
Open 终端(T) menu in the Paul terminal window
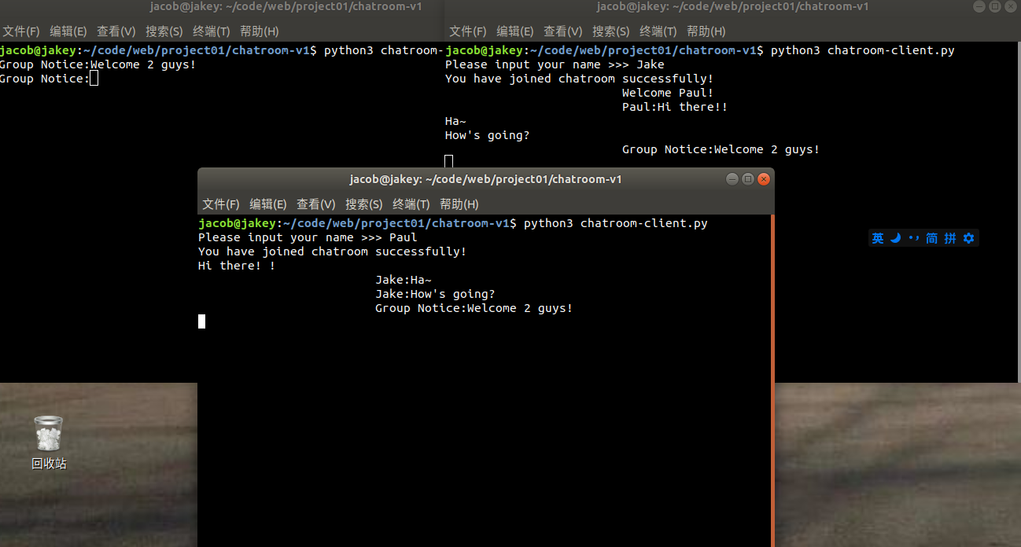tap(411, 204)
